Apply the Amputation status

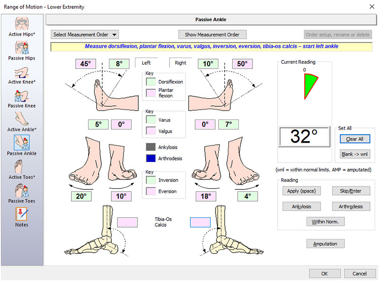(x=325, y=243)
